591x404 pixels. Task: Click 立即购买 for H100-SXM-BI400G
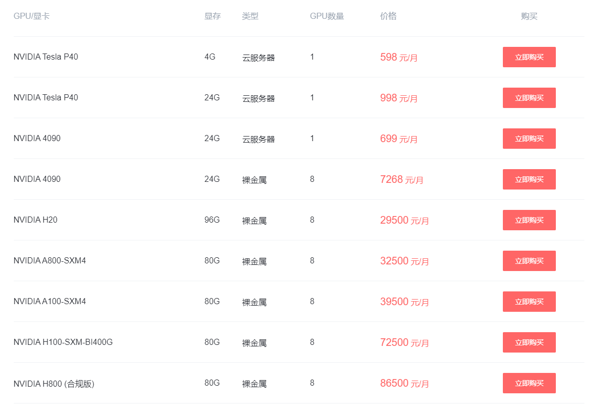pyautogui.click(x=529, y=342)
